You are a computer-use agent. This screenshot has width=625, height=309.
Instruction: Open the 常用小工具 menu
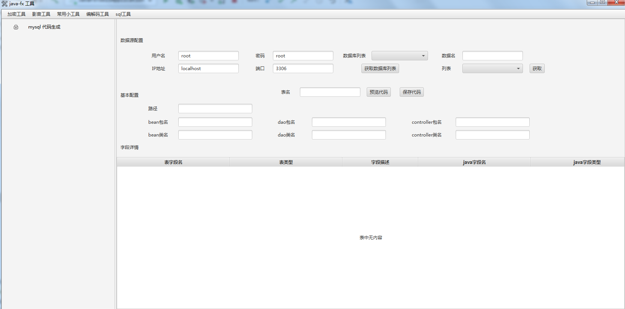pos(68,14)
